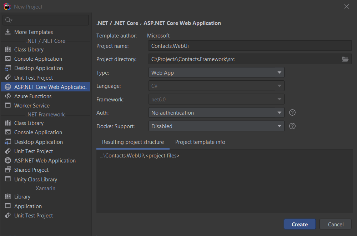Select the Xamarin Library icon
The width and height of the screenshot is (357, 236).
pyautogui.click(x=8, y=197)
